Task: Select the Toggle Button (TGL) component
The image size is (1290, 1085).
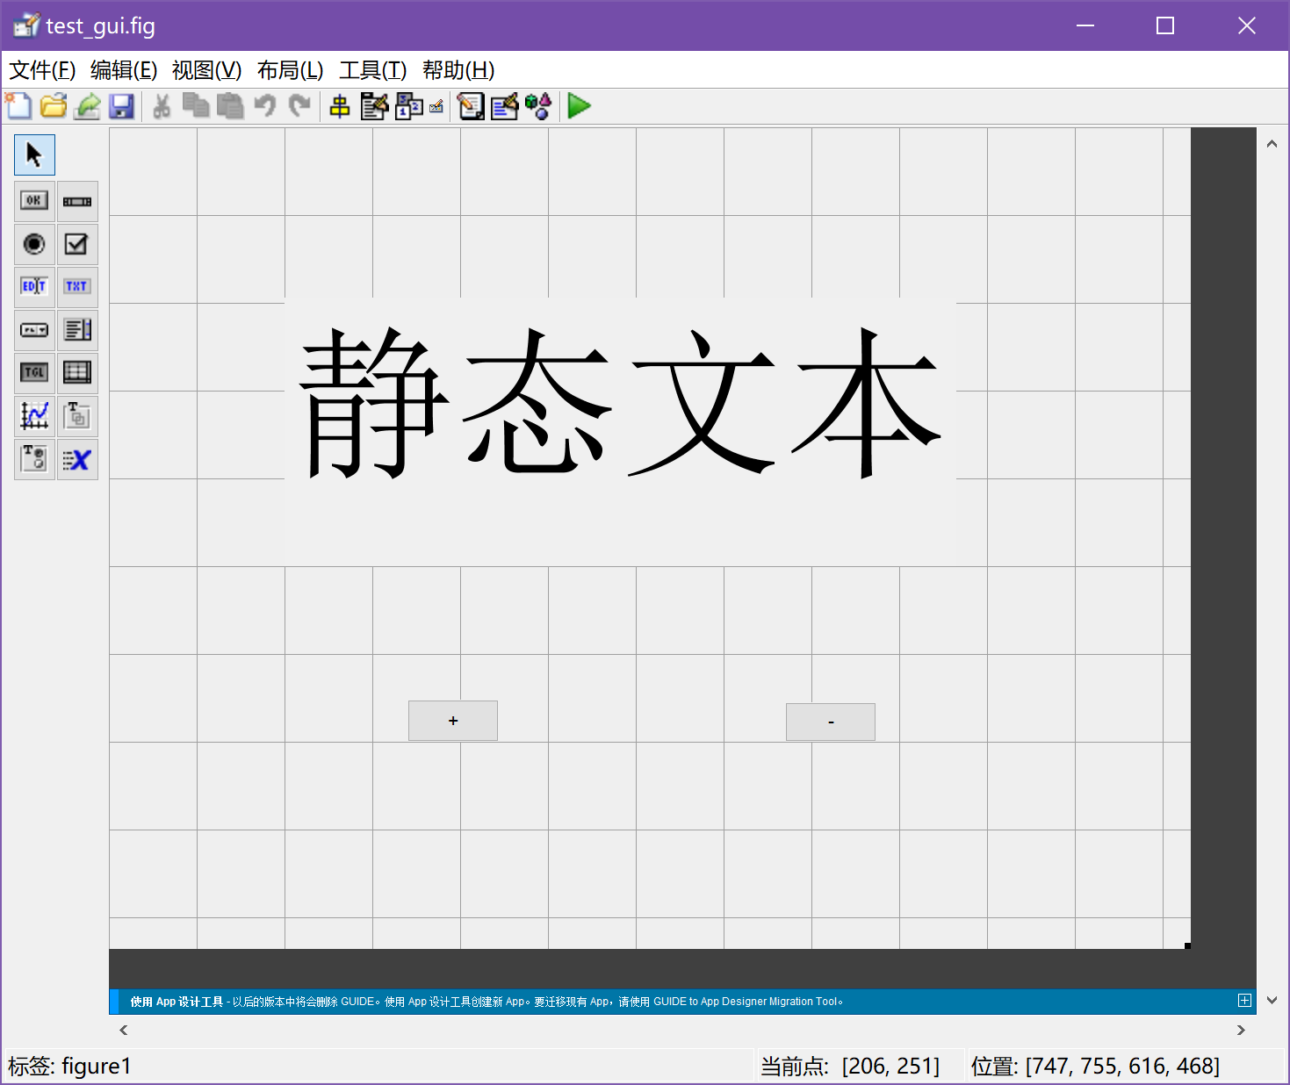Action: point(34,373)
